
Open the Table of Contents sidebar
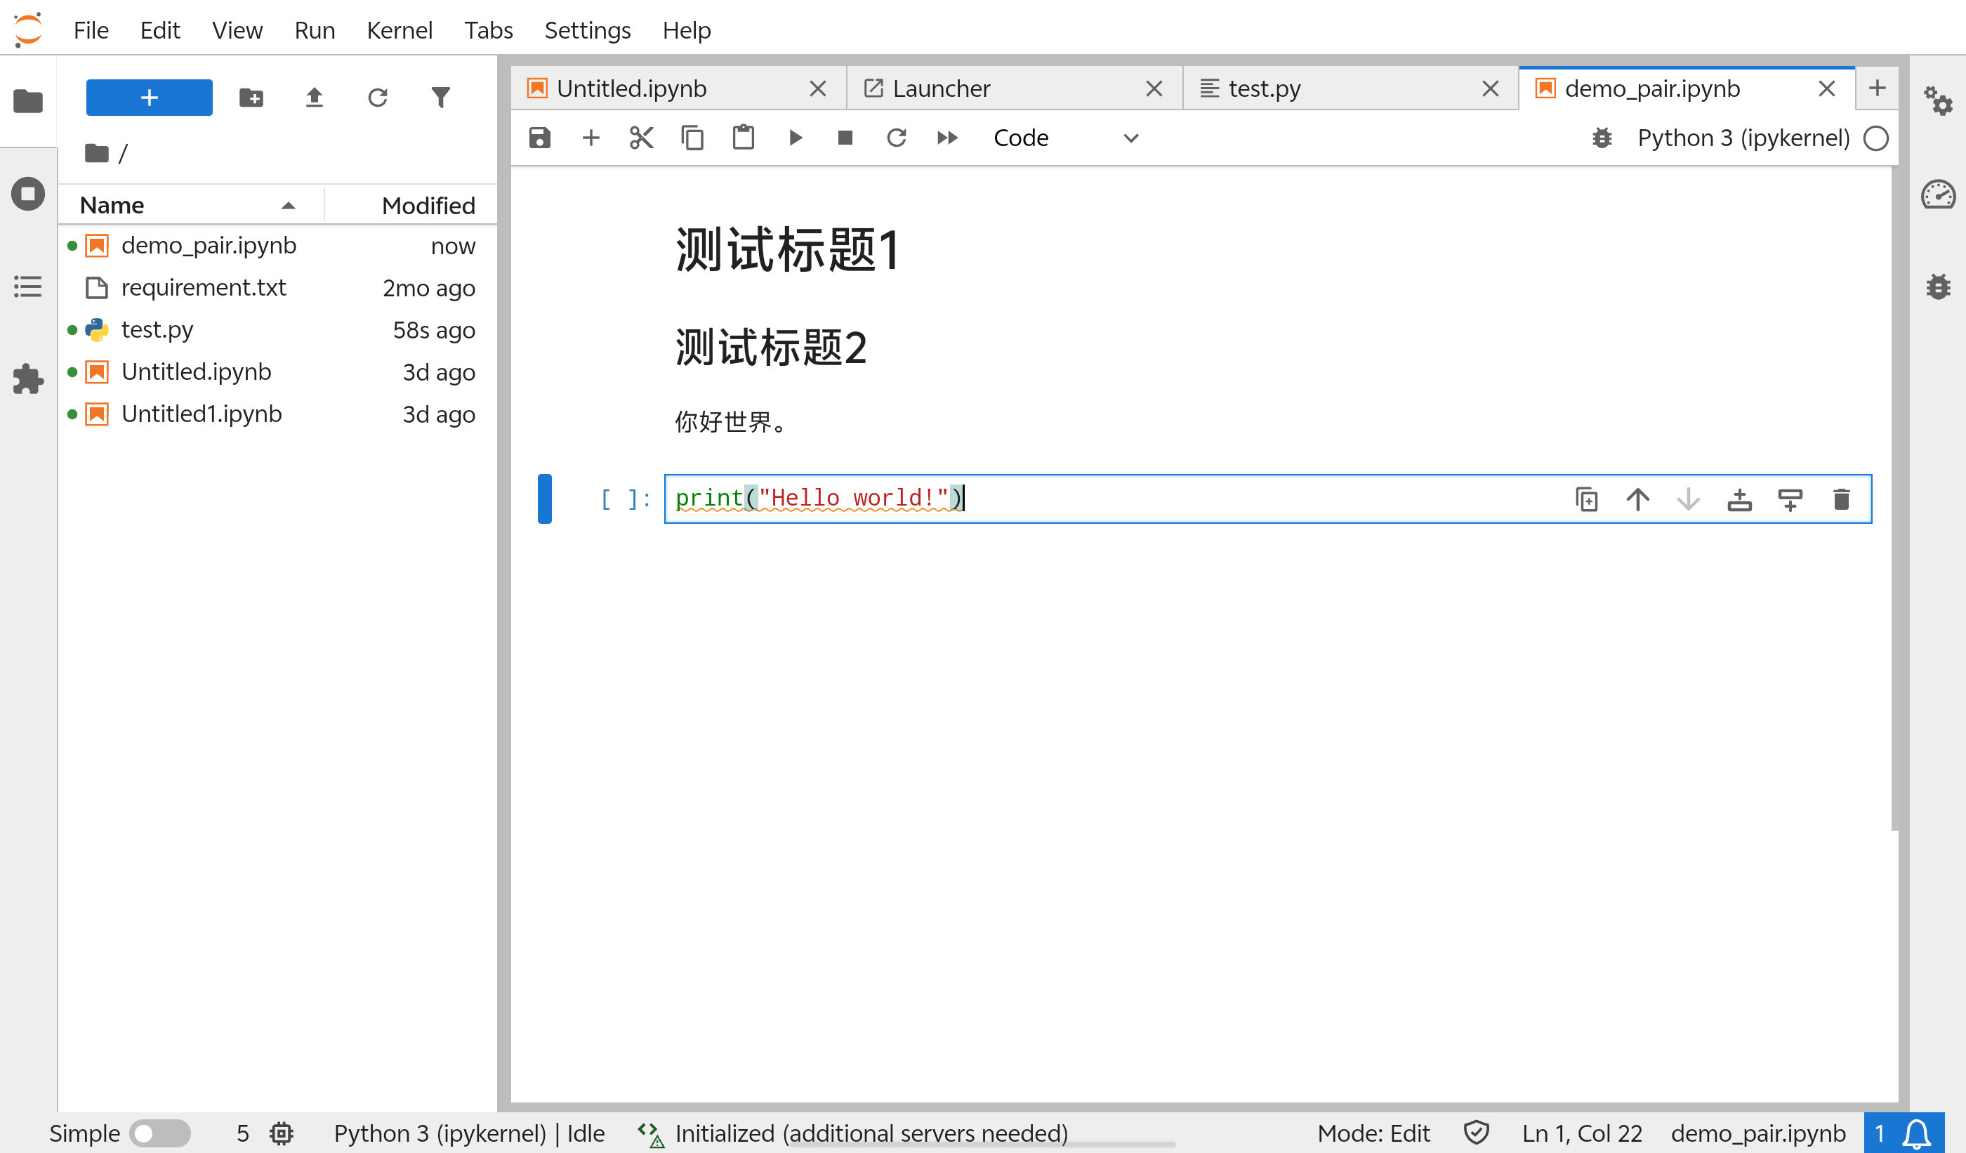click(28, 286)
